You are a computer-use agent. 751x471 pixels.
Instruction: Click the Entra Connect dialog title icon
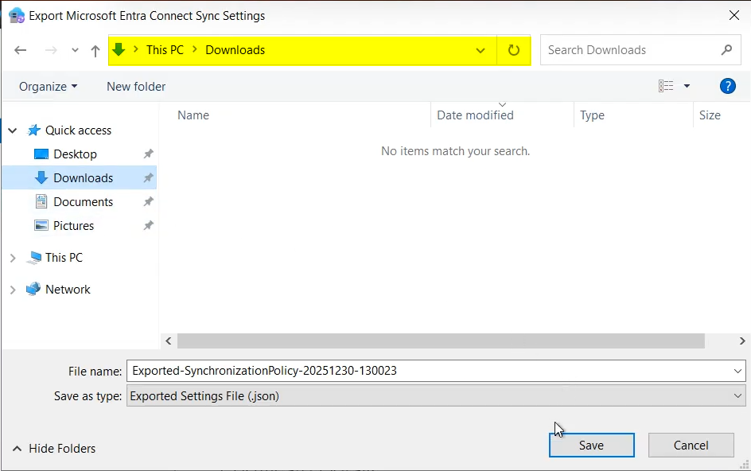(17, 15)
